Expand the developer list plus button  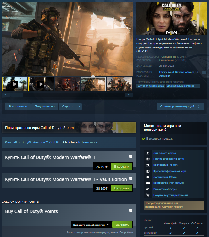[204, 72]
